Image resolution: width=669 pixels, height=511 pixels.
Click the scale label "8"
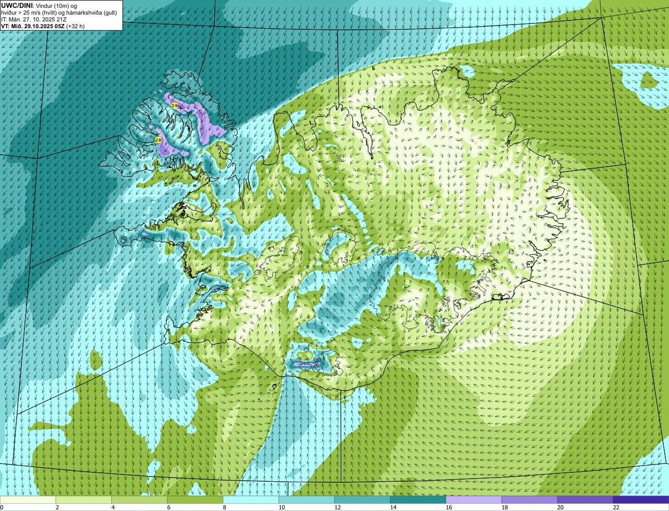pyautogui.click(x=224, y=507)
